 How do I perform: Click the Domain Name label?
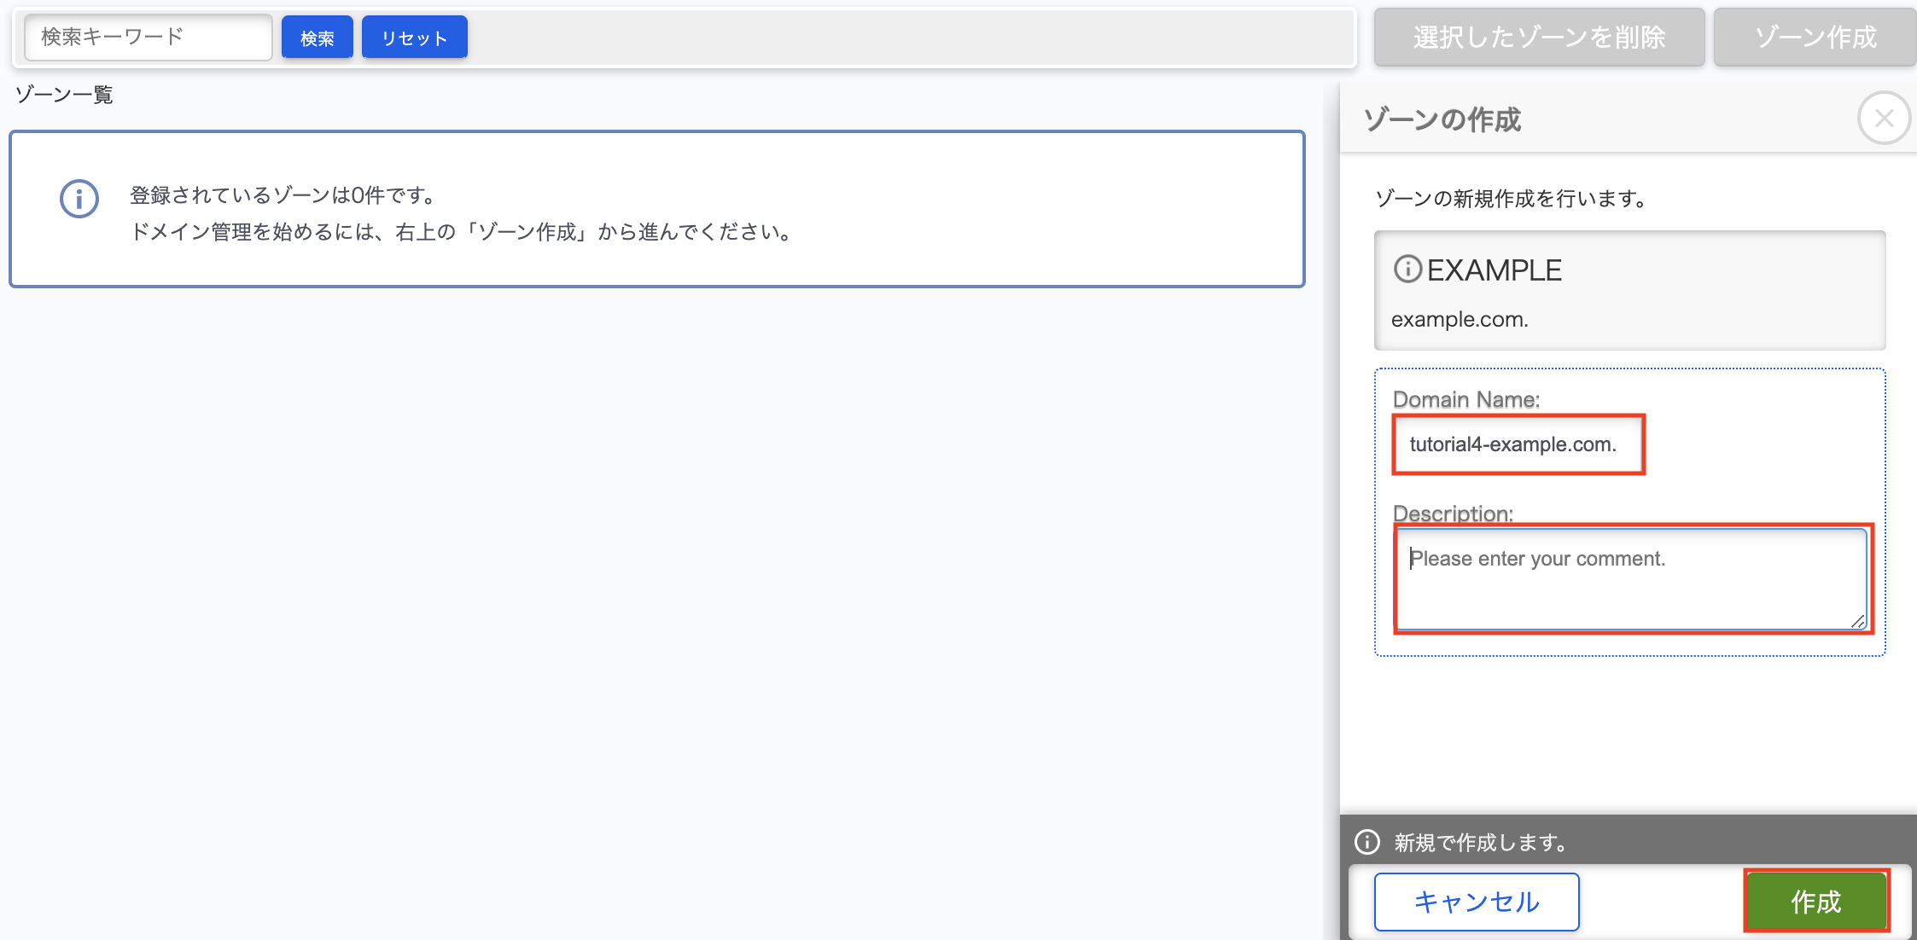(x=1465, y=399)
